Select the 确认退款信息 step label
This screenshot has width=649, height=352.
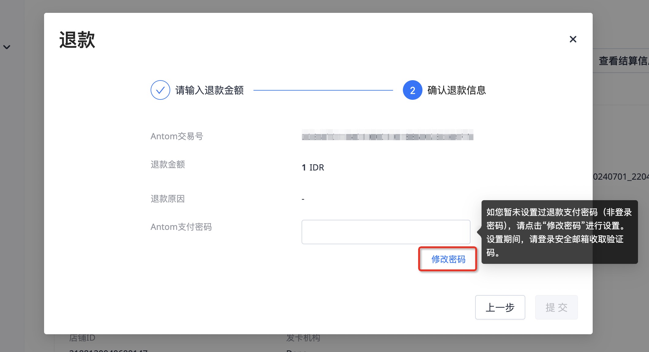[456, 90]
